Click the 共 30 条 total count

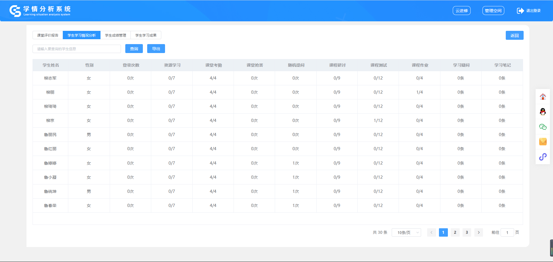[380, 232]
